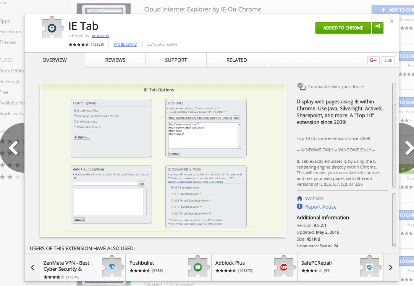Open the ietab.net developer link
This screenshot has width=414, height=286.
pos(100,35)
